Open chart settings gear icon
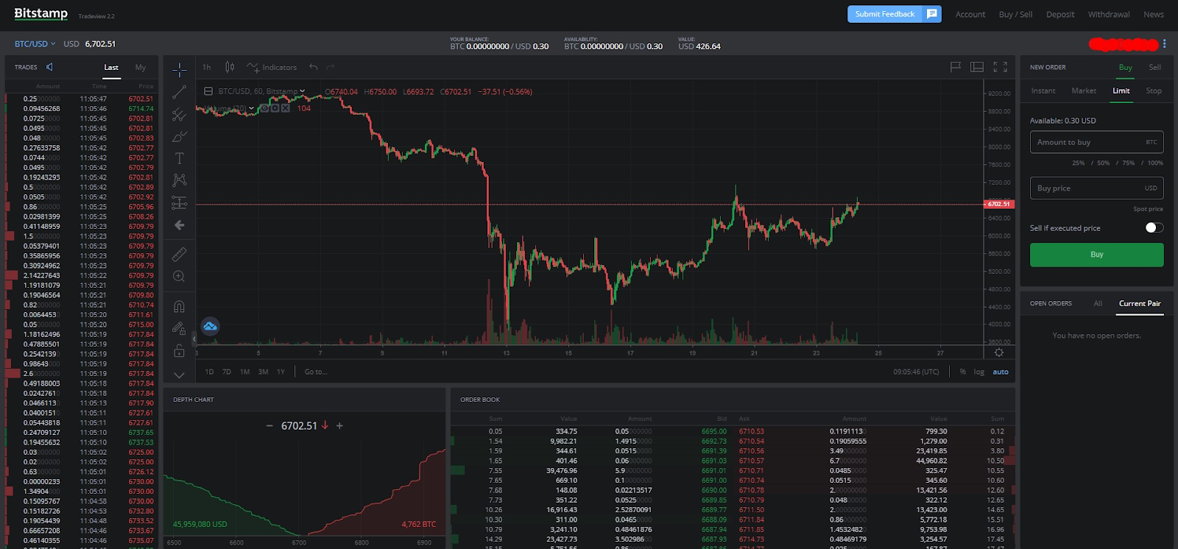Screen dimensions: 1178x549 (x=999, y=353)
